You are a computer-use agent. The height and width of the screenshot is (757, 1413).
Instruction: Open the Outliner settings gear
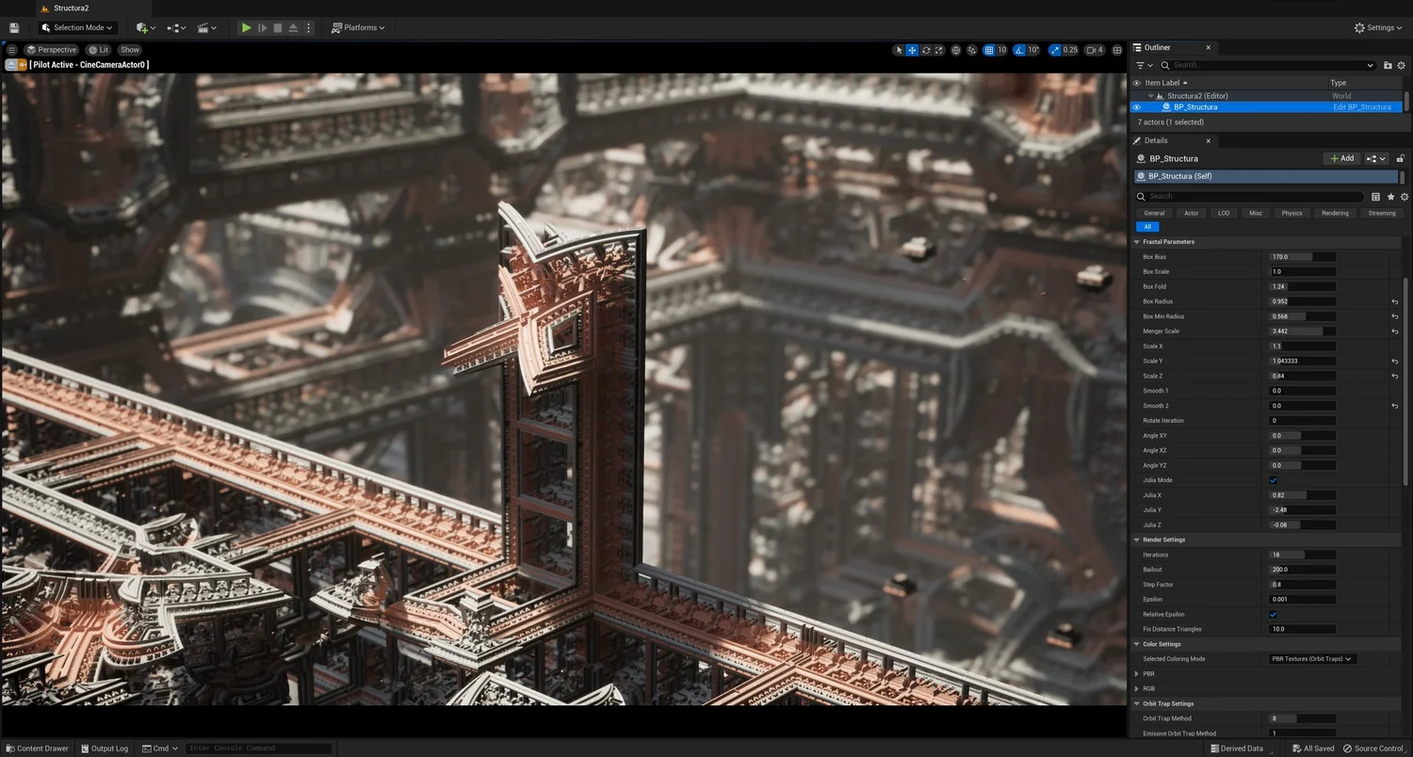[1402, 65]
